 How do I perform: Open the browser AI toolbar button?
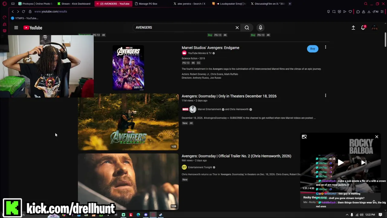coord(376,12)
